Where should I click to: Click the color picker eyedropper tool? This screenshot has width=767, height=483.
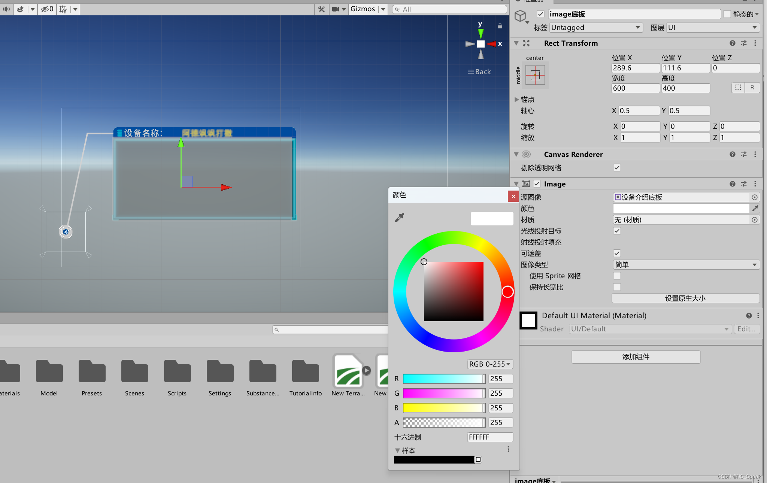(400, 218)
